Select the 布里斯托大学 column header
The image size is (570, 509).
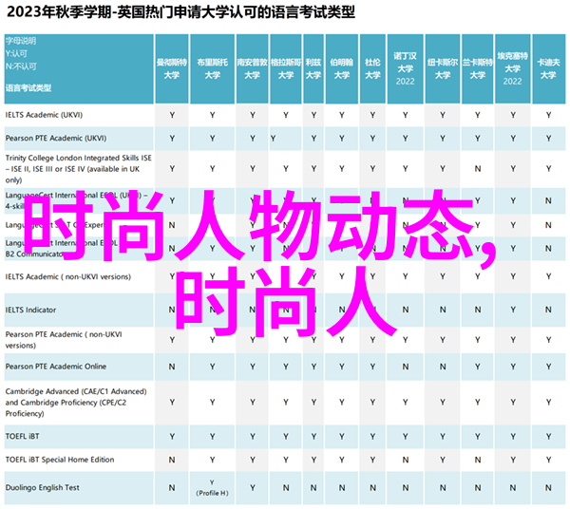[x=212, y=65]
